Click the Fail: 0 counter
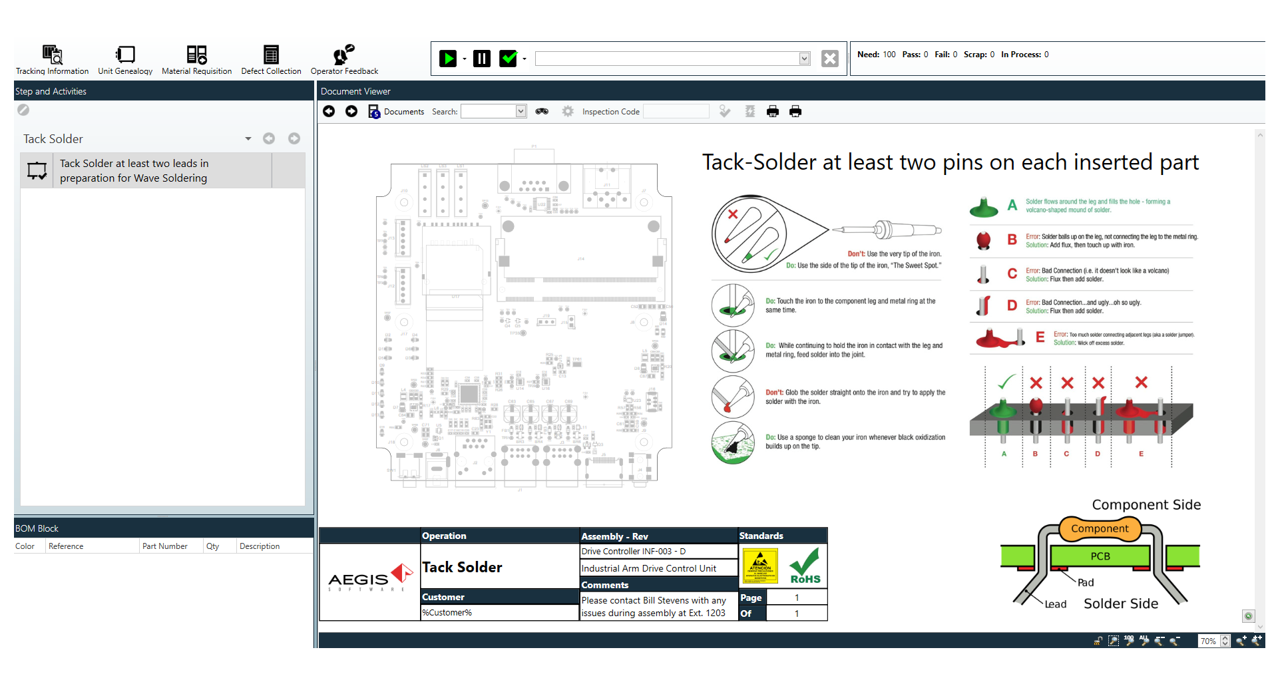The width and height of the screenshot is (1278, 692). point(946,55)
